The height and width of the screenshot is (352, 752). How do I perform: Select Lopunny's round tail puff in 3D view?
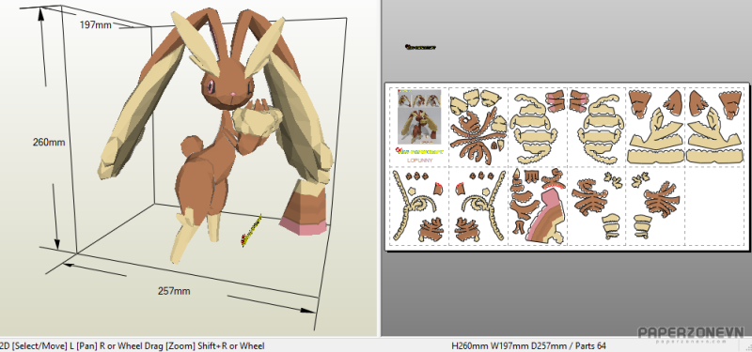coord(191,145)
